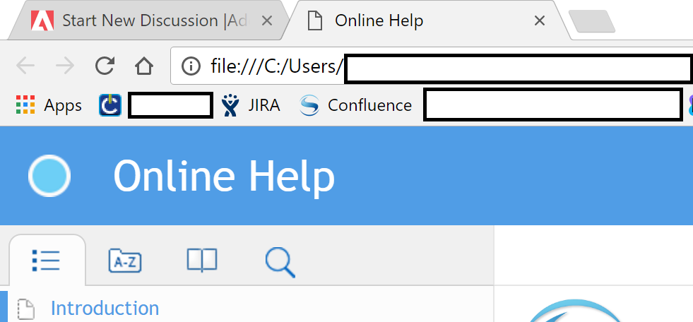693x322 pixels.
Task: Open the search magnifier pane
Action: pos(280,262)
